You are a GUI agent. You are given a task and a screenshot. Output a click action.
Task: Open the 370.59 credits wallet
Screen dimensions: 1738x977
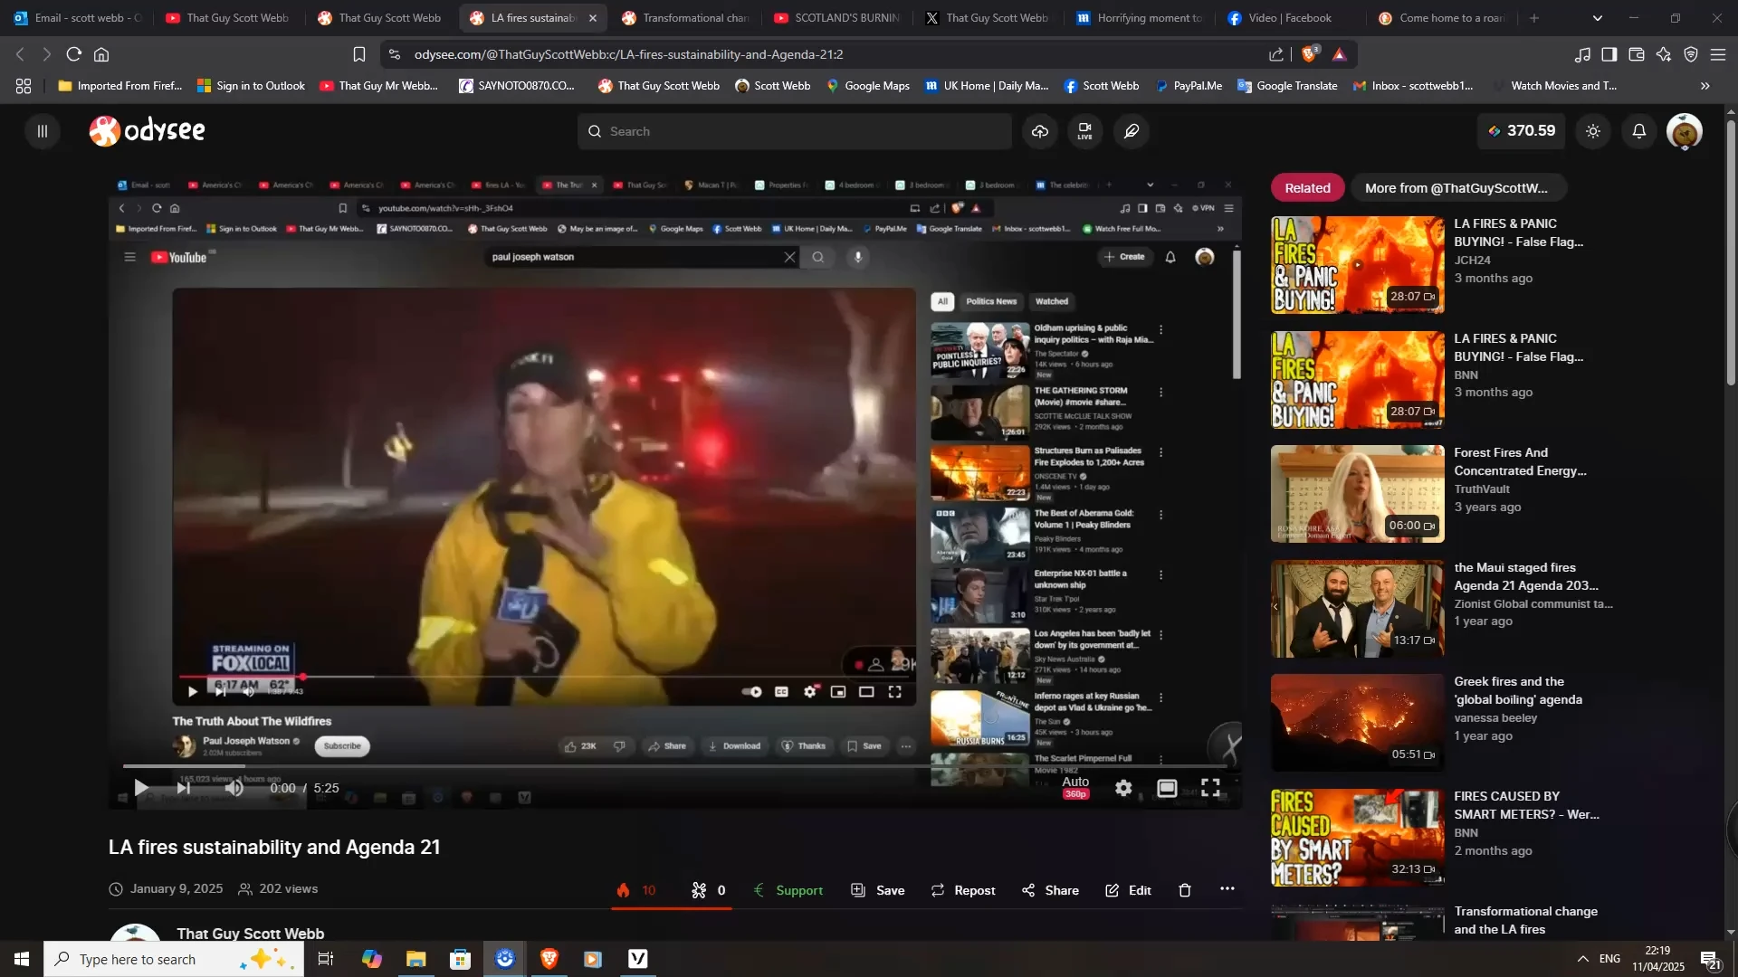[x=1522, y=131]
